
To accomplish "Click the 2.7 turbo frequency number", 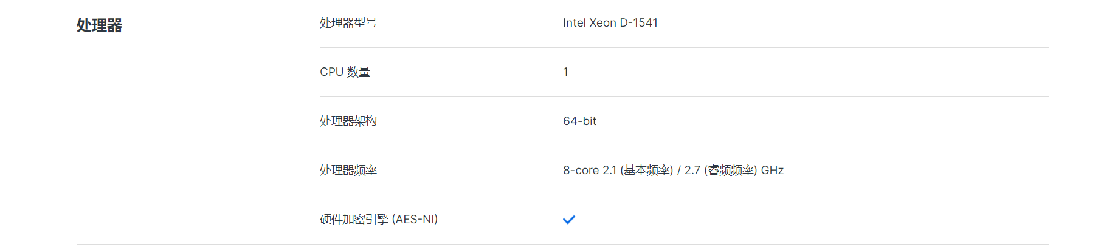I will (x=692, y=171).
